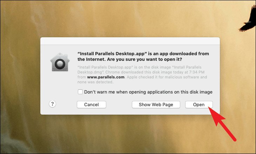256x154 pixels.
Task: Click "Are you sure you want to open it?" text
Action: pyautogui.click(x=144, y=59)
